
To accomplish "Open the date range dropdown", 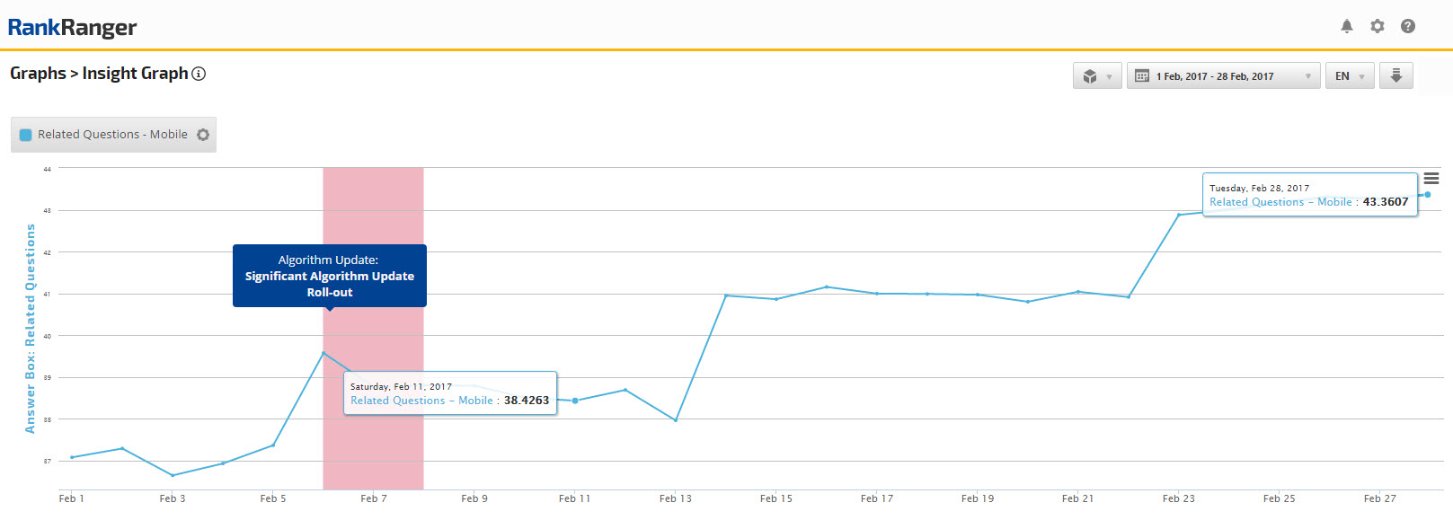I will click(1223, 76).
